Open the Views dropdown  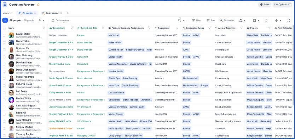[7, 13]
